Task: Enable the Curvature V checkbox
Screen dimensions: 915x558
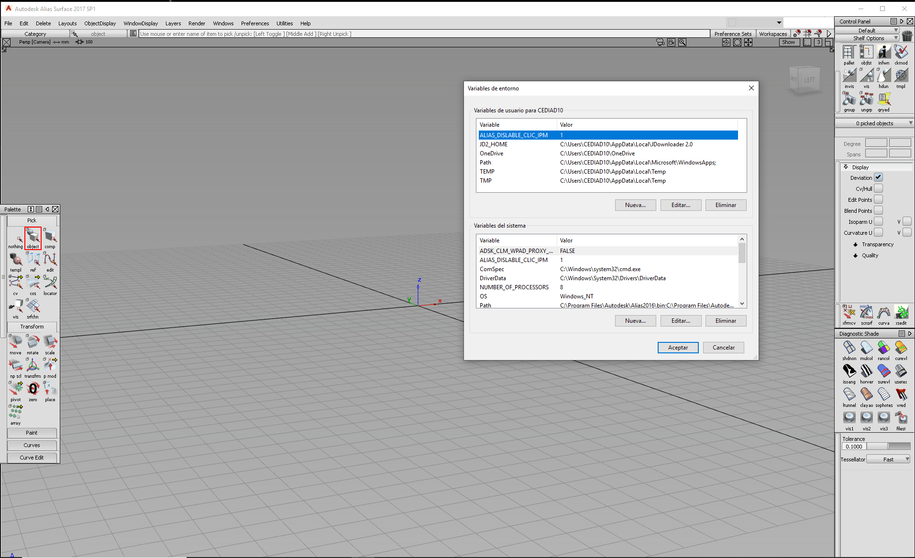Action: click(x=907, y=232)
